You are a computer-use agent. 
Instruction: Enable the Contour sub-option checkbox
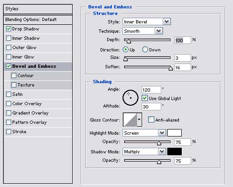tap(14, 76)
